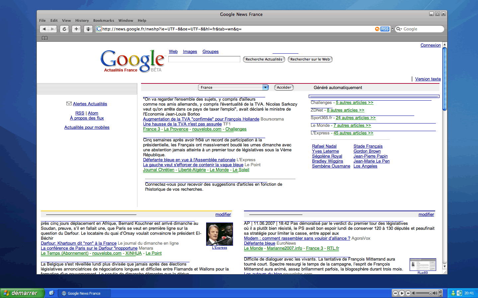478x298 pixels.
Task: Open the Bookmarks menu
Action: click(x=104, y=21)
